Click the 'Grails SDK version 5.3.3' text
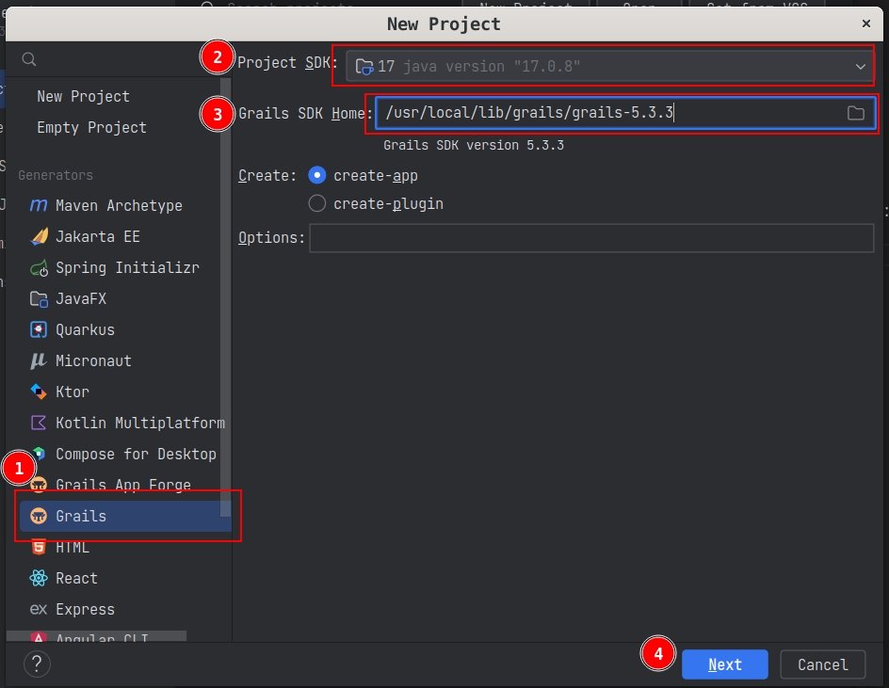The image size is (889, 688). [474, 145]
